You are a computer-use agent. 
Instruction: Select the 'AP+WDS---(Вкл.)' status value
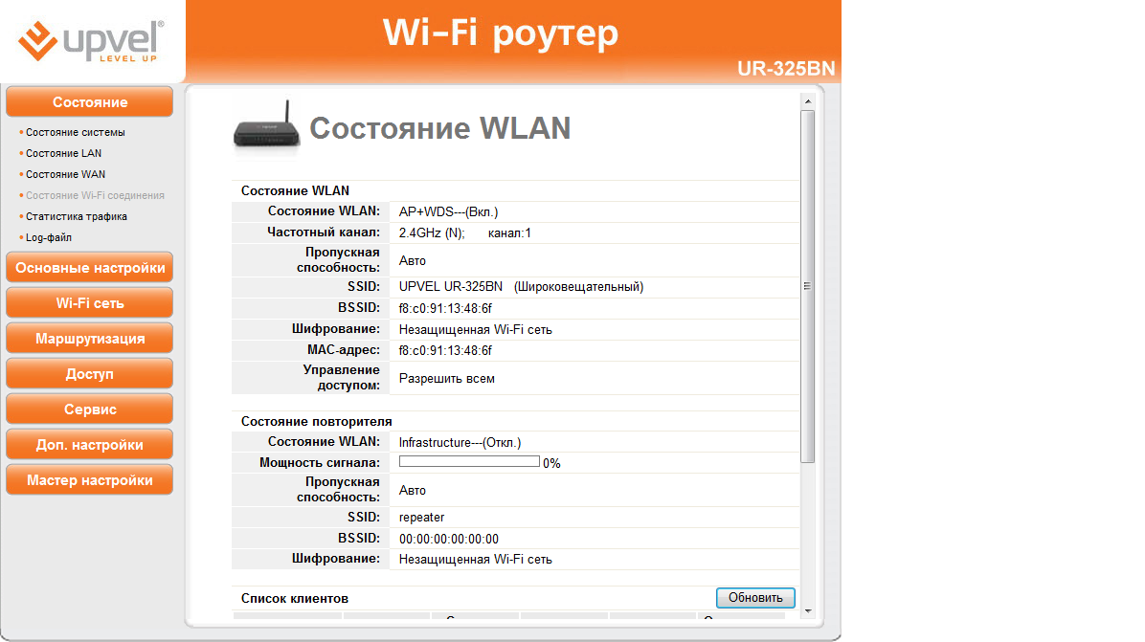pyautogui.click(x=448, y=212)
